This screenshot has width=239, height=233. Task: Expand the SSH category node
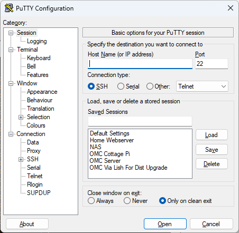coord(21,159)
